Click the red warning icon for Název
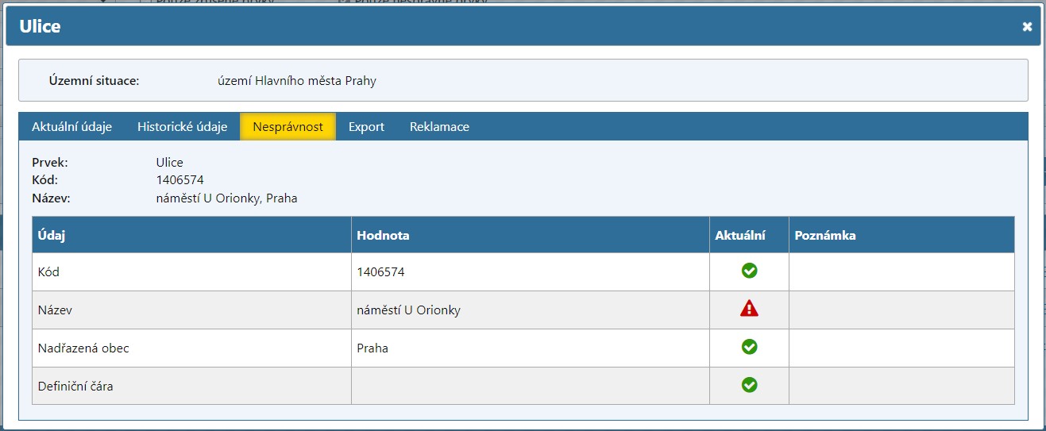This screenshot has height=431, width=1046. pos(749,310)
